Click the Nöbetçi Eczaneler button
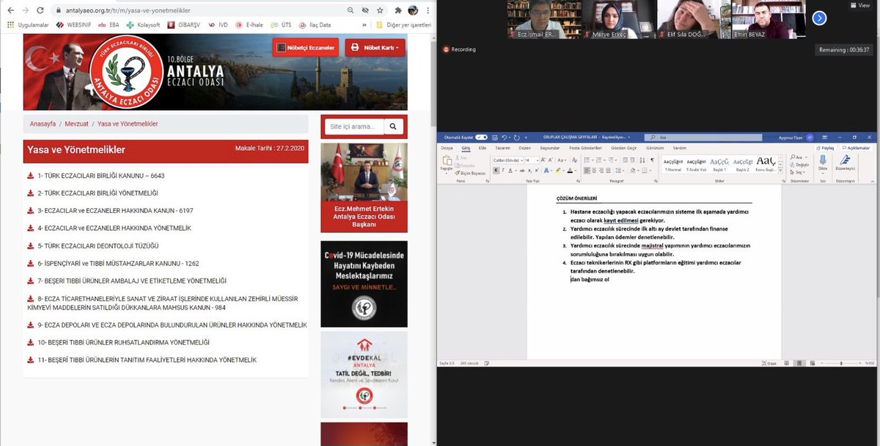The width and height of the screenshot is (880, 446). tap(306, 48)
